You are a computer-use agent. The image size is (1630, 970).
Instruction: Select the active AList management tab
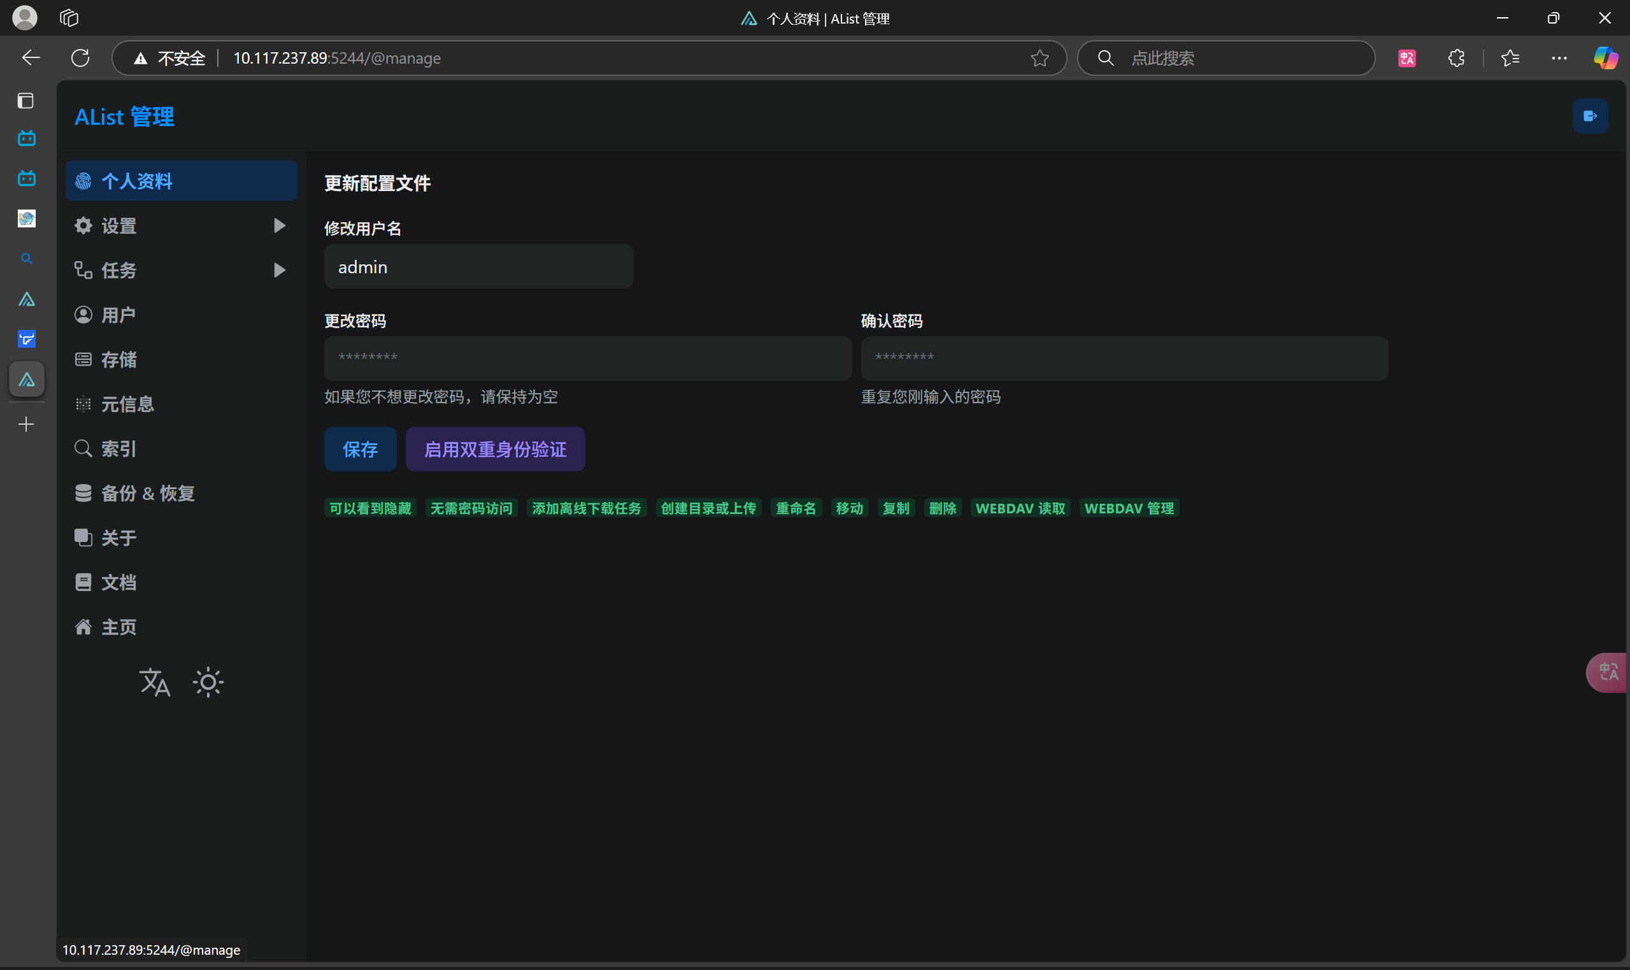pos(26,379)
